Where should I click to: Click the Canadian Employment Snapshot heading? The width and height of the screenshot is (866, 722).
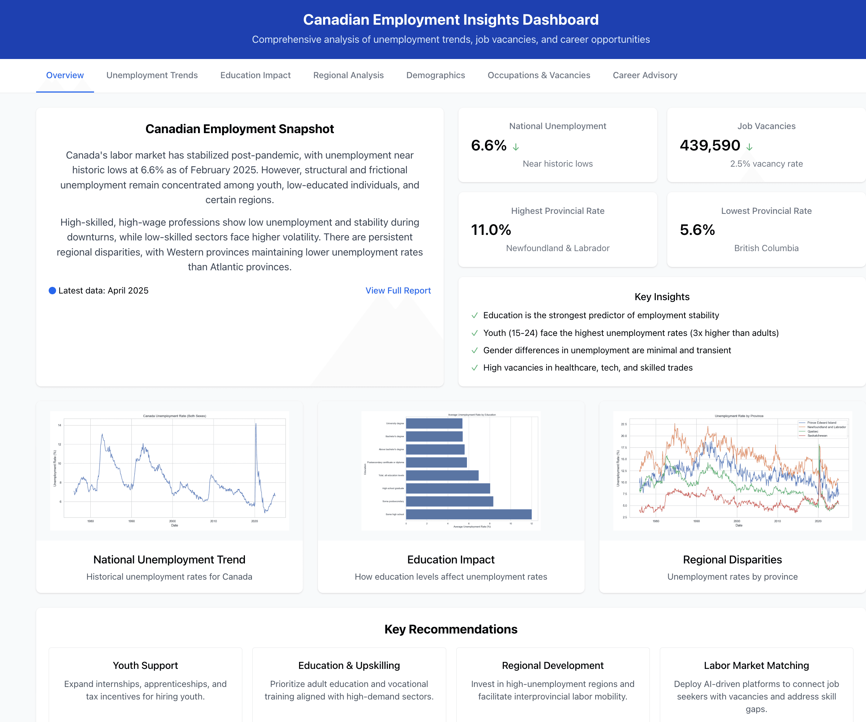tap(240, 129)
